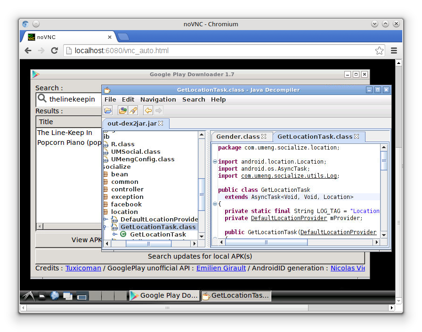Open the Navigation menu

click(x=158, y=99)
